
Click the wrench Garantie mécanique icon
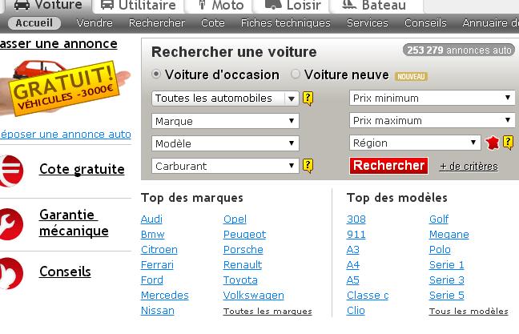click(x=10, y=222)
